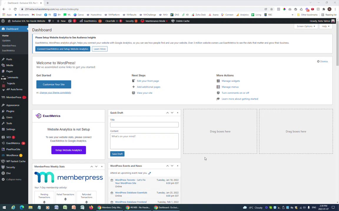Click Setup Website Analytics purple button
The image size is (339, 211).
[69, 150]
